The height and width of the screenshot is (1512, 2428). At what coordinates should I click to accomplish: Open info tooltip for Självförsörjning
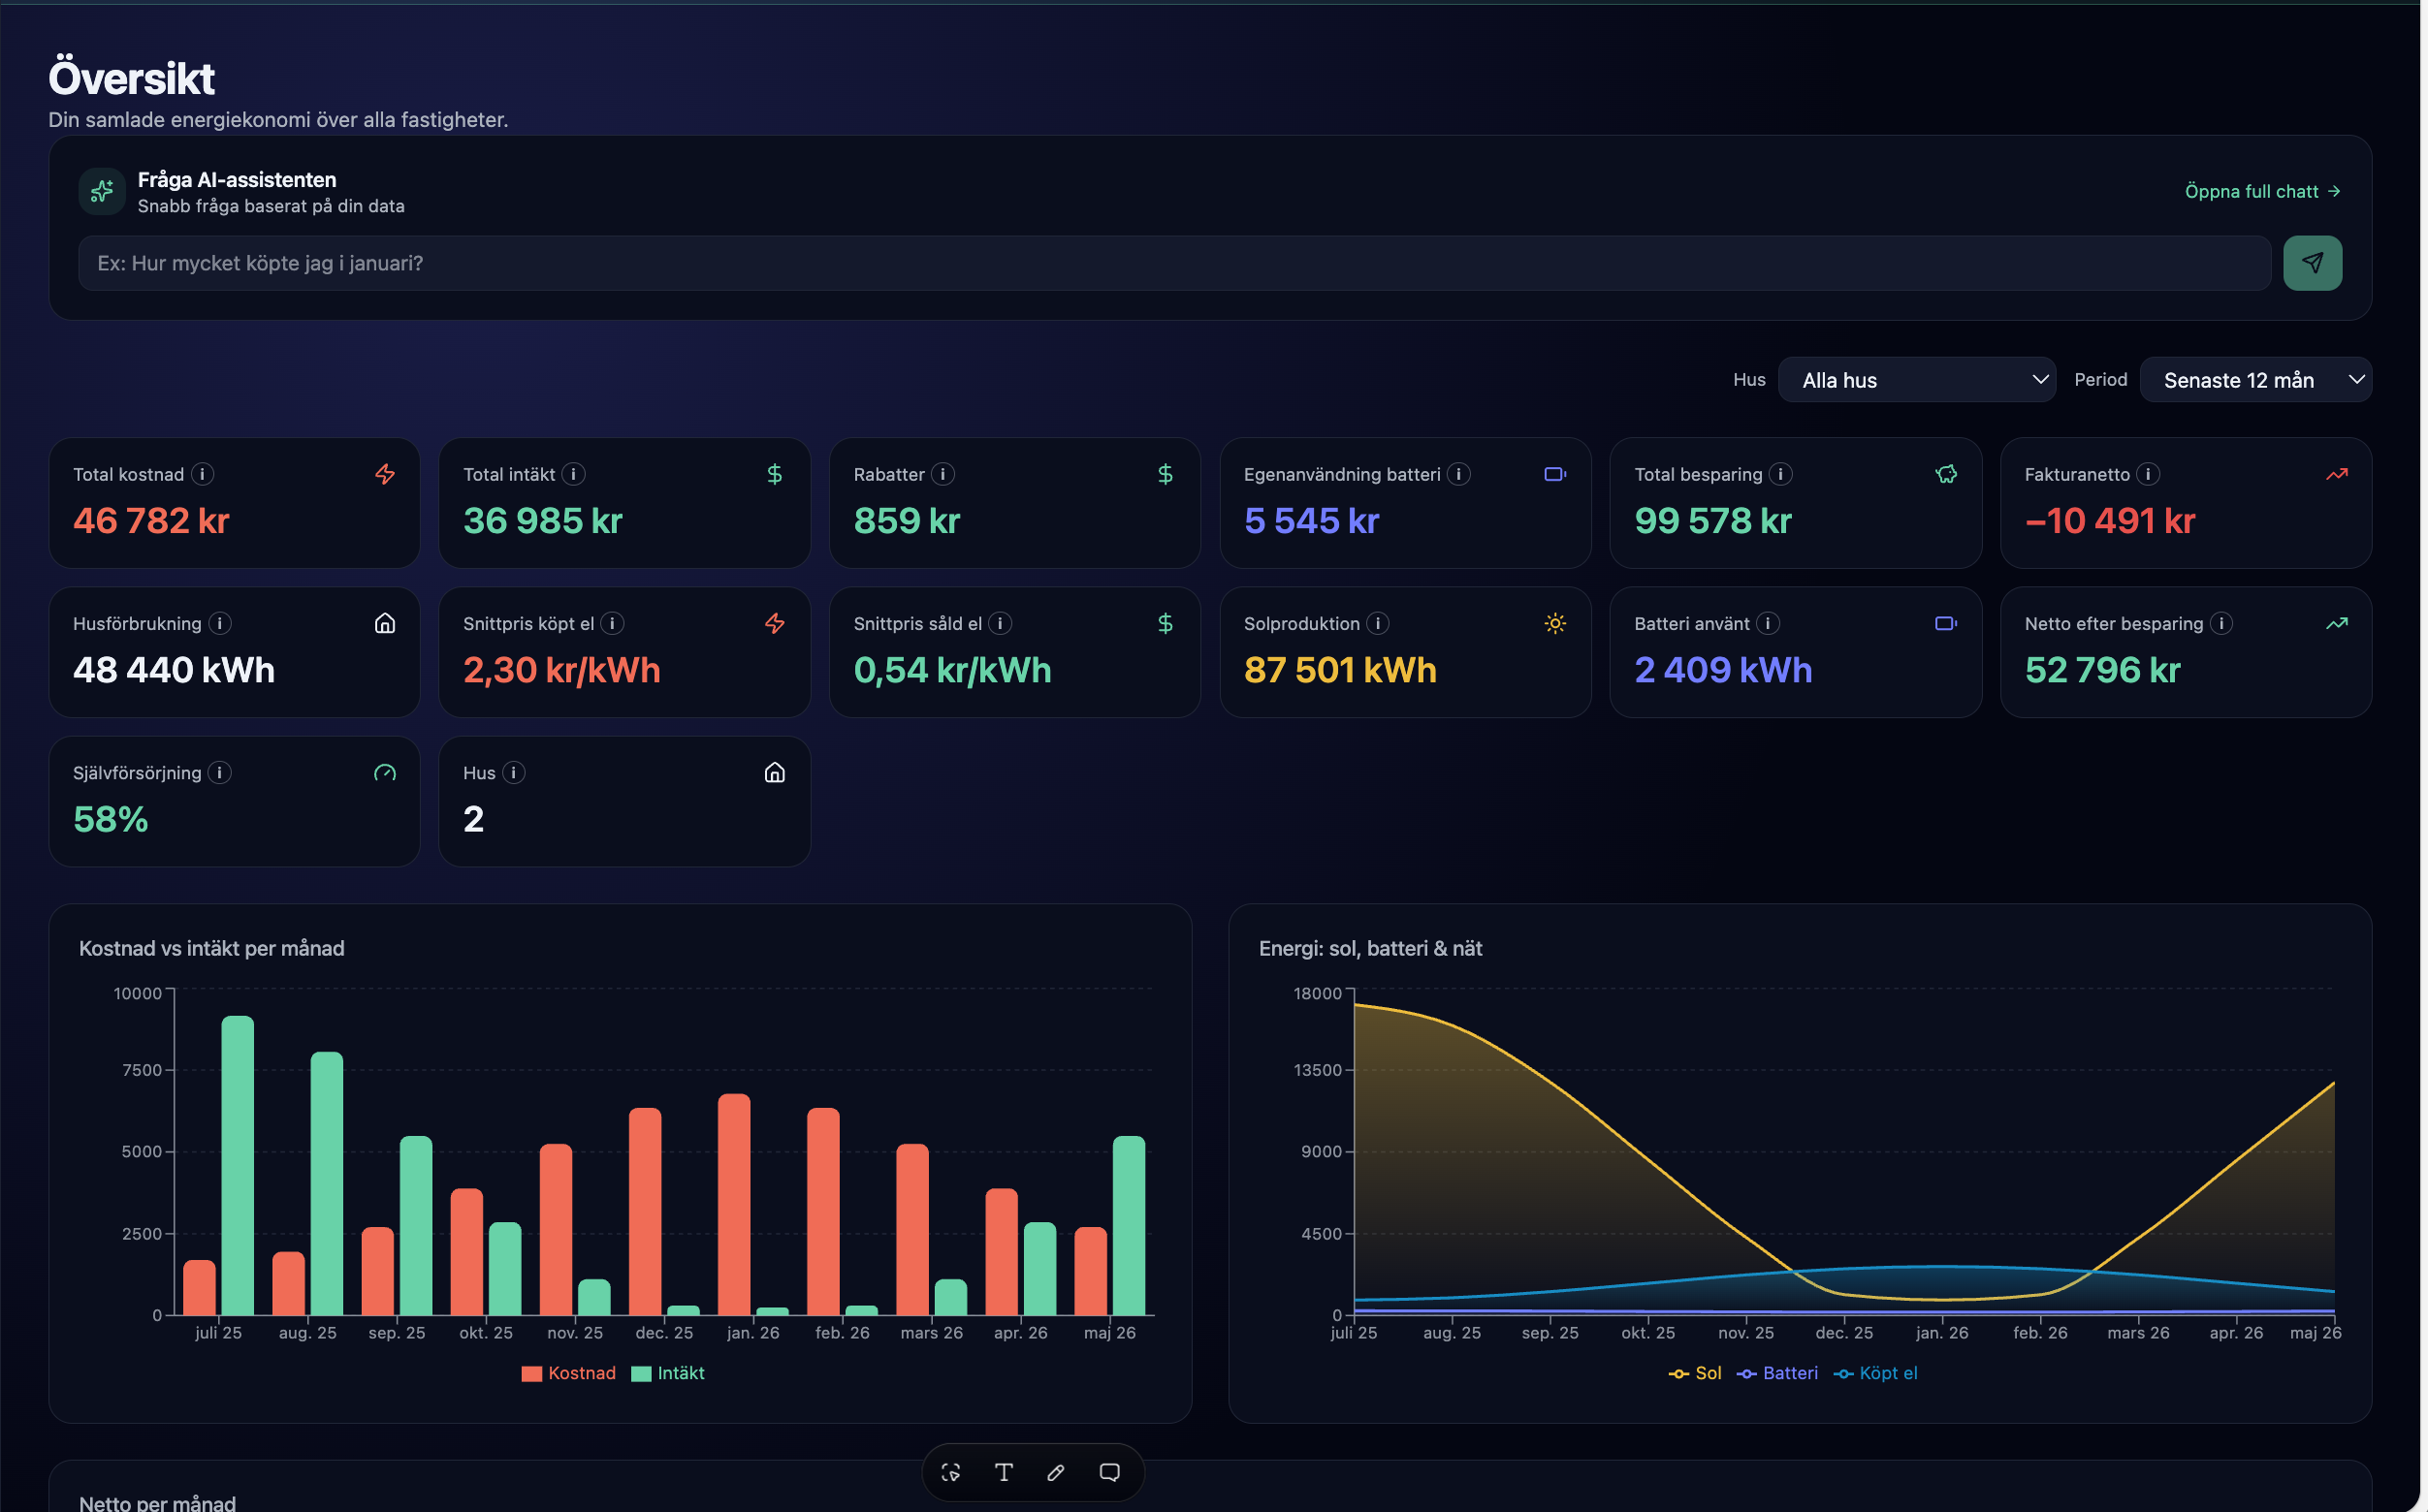point(220,773)
